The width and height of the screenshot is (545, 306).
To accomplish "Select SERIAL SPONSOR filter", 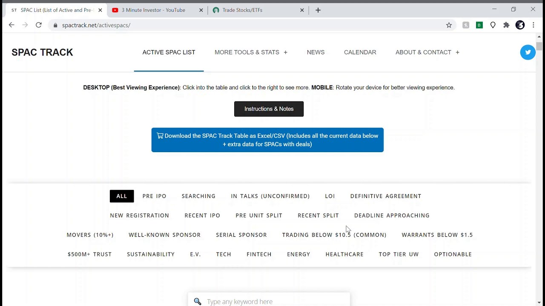I will point(241,235).
